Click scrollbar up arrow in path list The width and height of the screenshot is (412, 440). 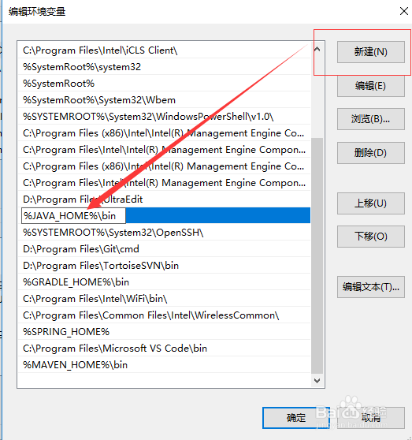(x=317, y=50)
